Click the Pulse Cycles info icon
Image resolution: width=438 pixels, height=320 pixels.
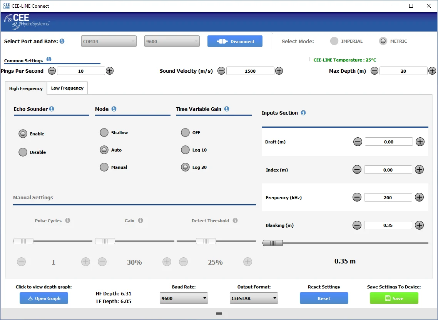coord(68,221)
